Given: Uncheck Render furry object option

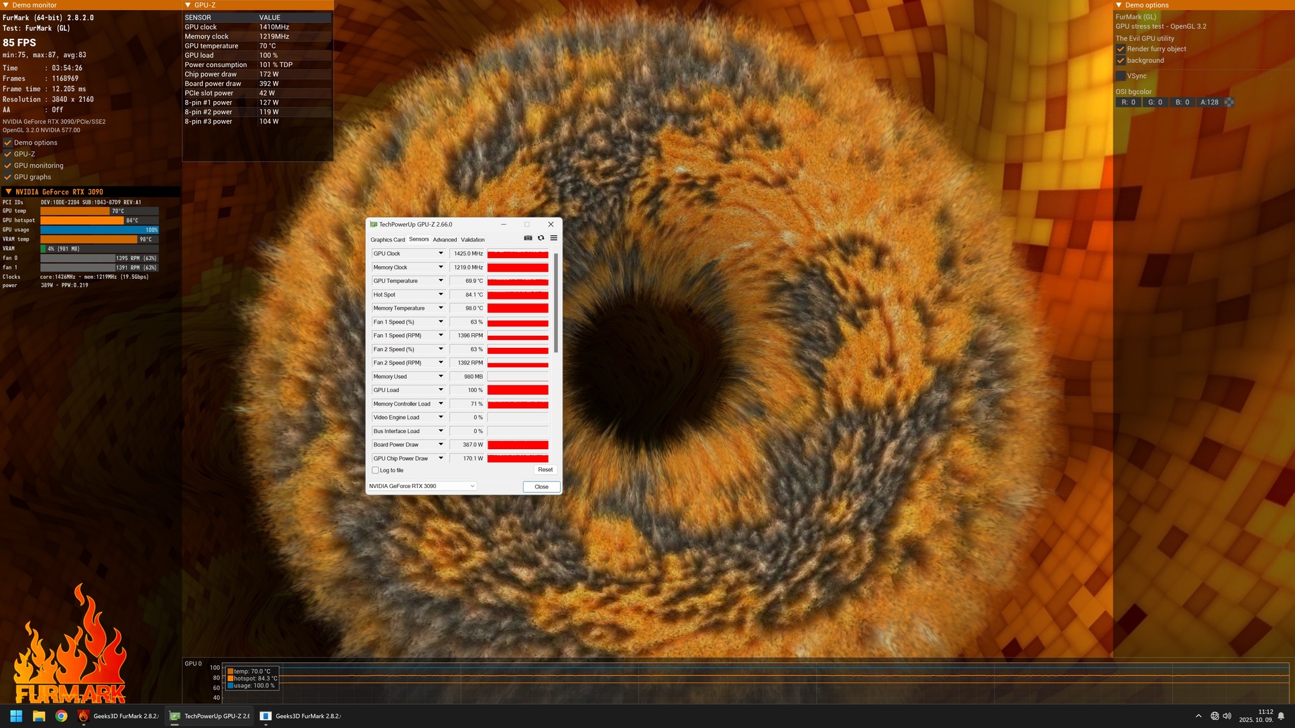Looking at the screenshot, I should click(x=1121, y=49).
